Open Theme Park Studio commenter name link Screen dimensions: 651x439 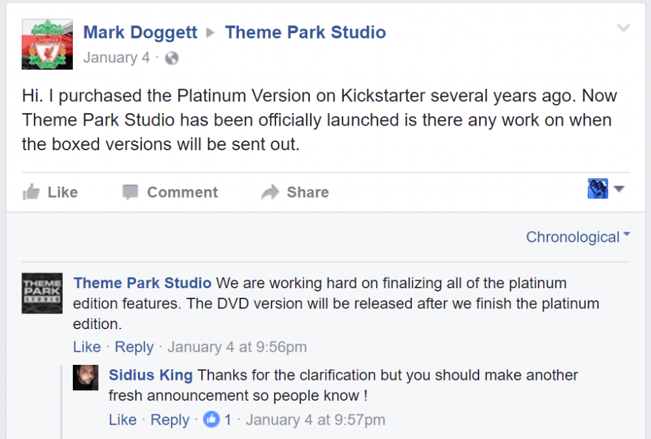tap(143, 283)
